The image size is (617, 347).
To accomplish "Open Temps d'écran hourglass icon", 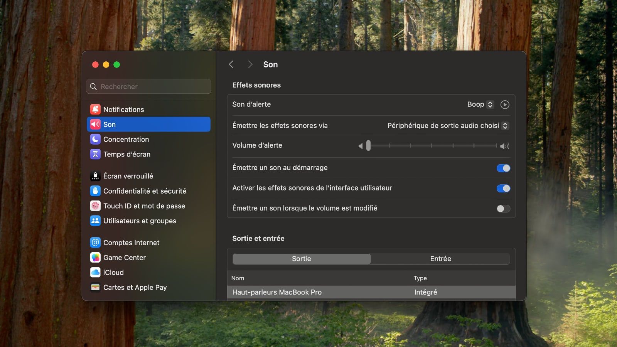I will pos(95,154).
